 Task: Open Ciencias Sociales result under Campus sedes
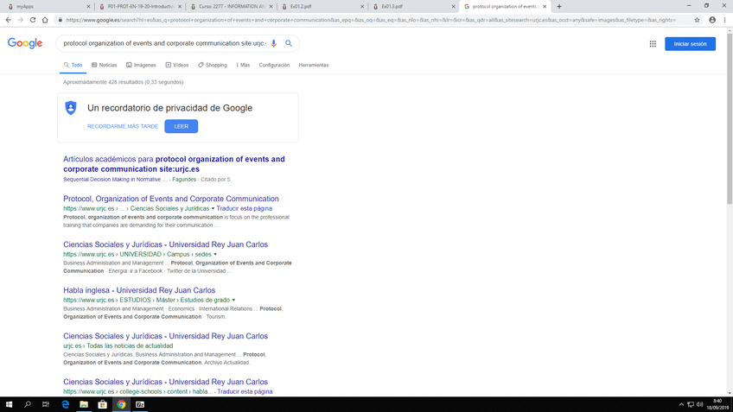coord(165,244)
